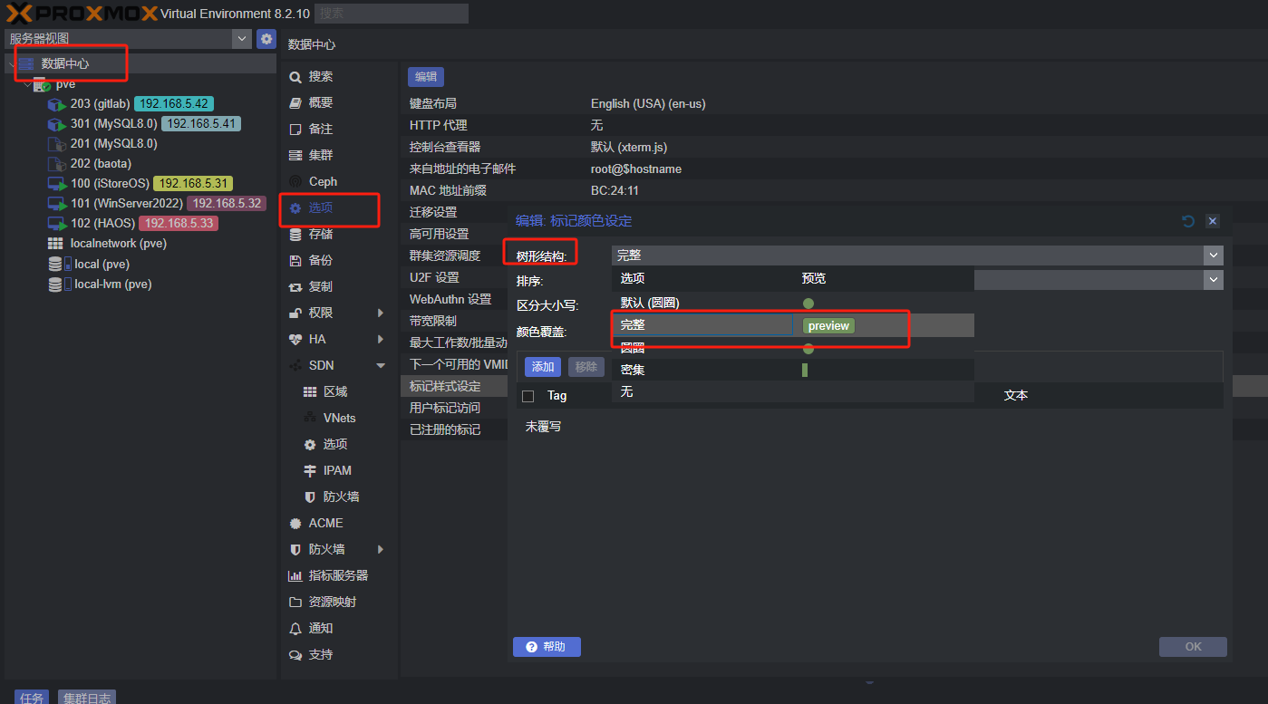Expand the 权限 submenu arrow

coord(381,313)
